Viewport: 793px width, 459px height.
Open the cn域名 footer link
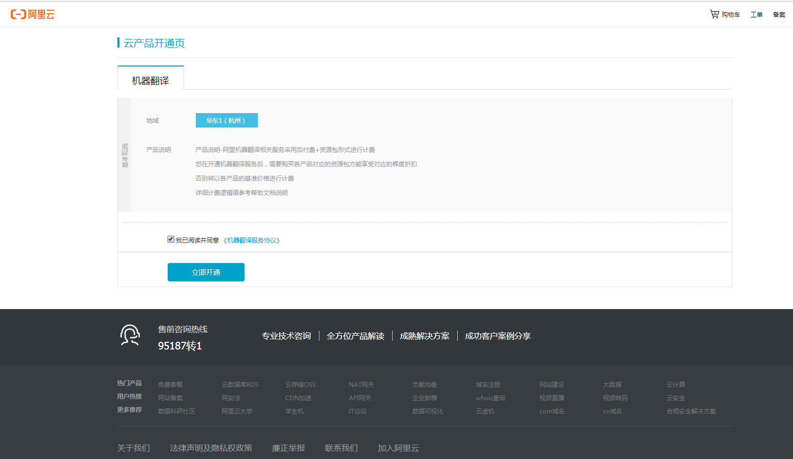point(613,411)
